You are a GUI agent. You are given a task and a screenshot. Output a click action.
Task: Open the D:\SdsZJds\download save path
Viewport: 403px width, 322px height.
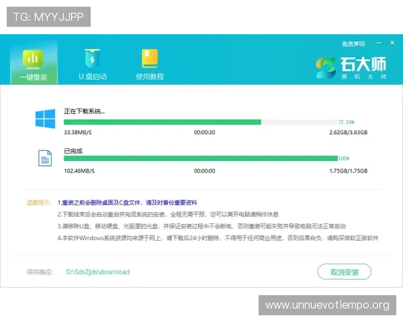(98, 272)
